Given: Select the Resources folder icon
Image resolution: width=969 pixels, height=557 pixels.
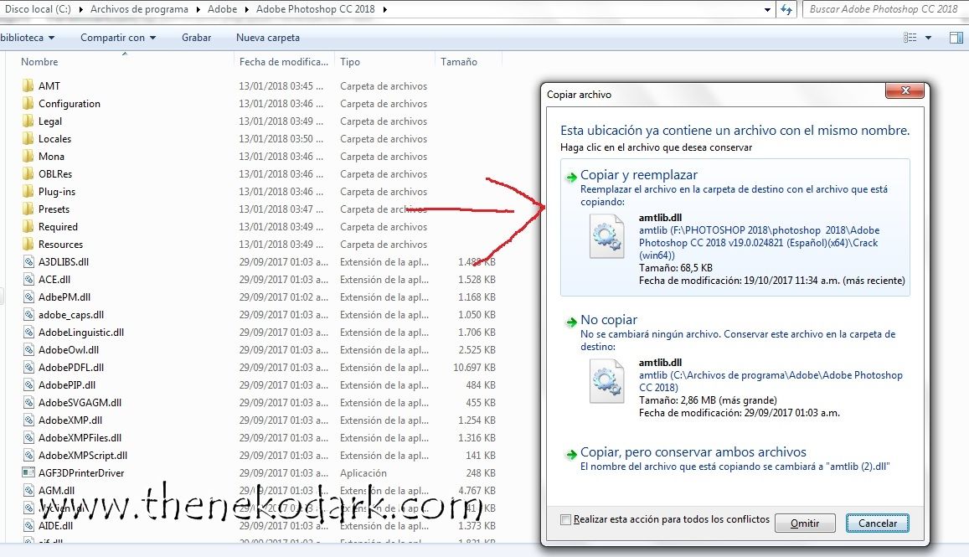Looking at the screenshot, I should coord(28,245).
